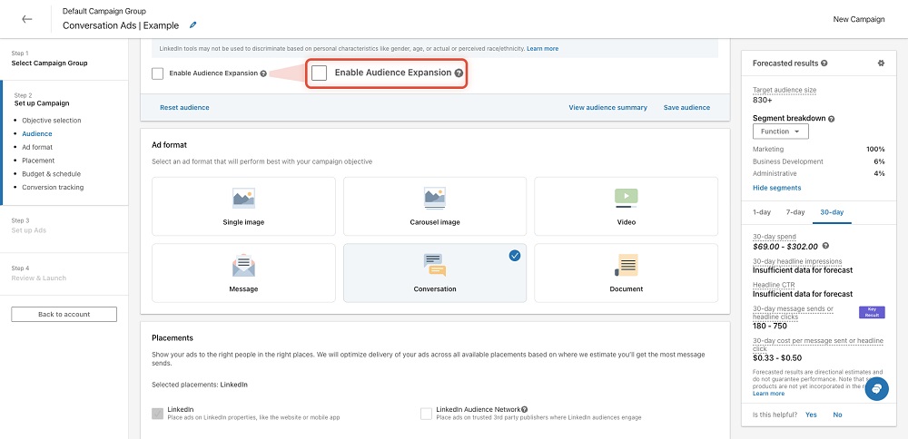Viewport: 908px width, 439px height.
Task: Click New Campaign at top right
Action: pyautogui.click(x=859, y=19)
